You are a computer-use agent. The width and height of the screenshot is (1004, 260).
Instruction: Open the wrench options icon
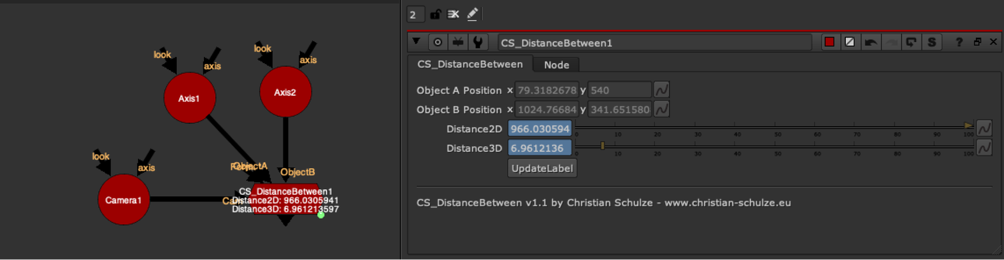[x=478, y=42]
